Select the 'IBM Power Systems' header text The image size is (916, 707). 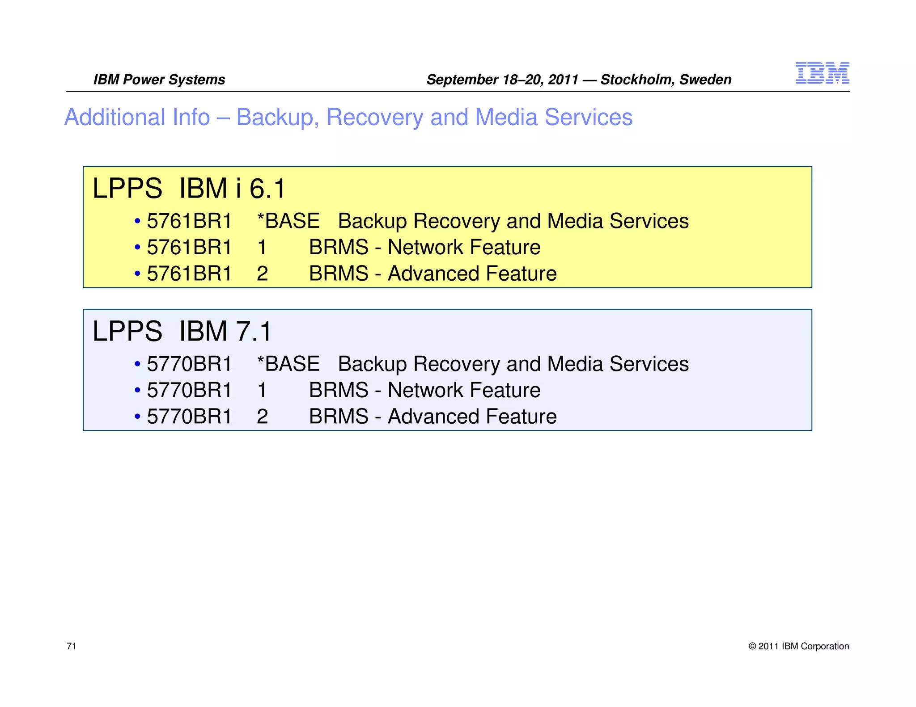(x=159, y=80)
